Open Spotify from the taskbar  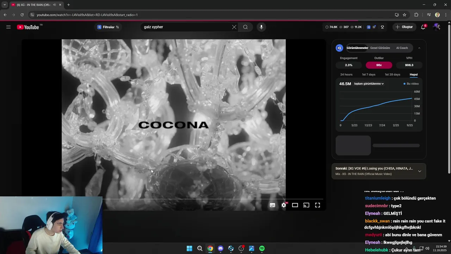point(262,248)
